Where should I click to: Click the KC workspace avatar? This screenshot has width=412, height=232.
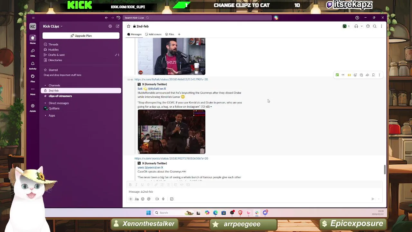pyautogui.click(x=33, y=26)
